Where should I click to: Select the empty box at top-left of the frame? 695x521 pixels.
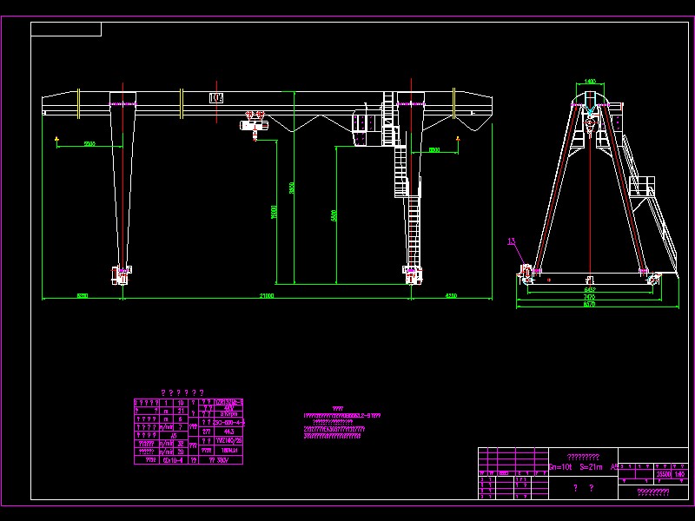pos(66,30)
